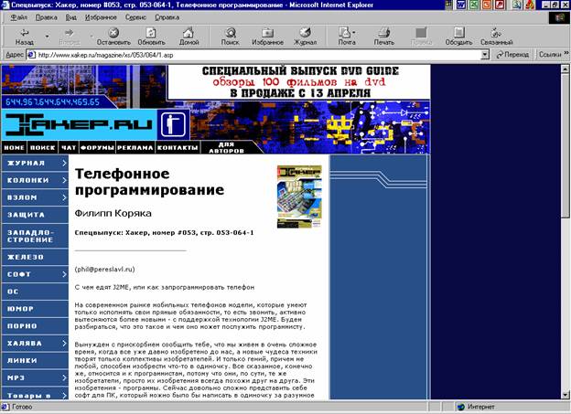Image resolution: width=571 pixels, height=414 pixels.
Task: Open the Избранное favorites toolbar button
Action: [x=267, y=37]
